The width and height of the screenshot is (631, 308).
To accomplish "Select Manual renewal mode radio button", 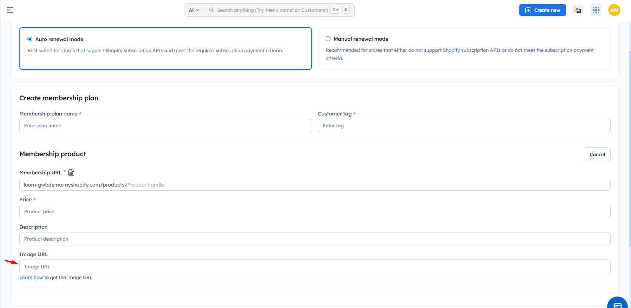I will click(x=328, y=39).
